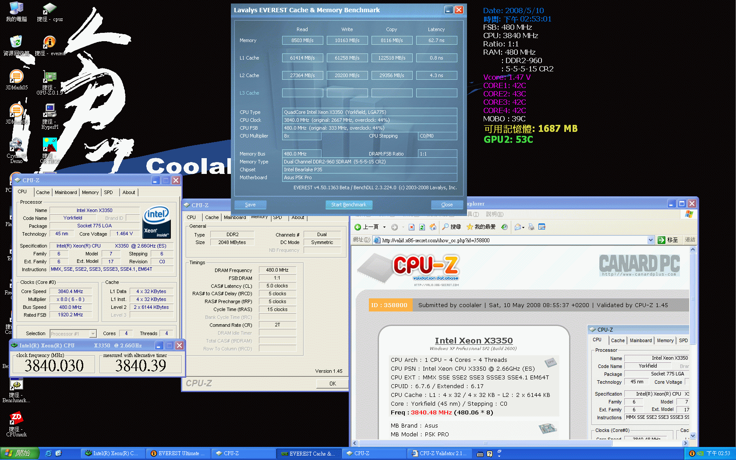Viewport: 736px width, 460px height.
Task: Click the 開始 Start button
Action: tap(19, 453)
